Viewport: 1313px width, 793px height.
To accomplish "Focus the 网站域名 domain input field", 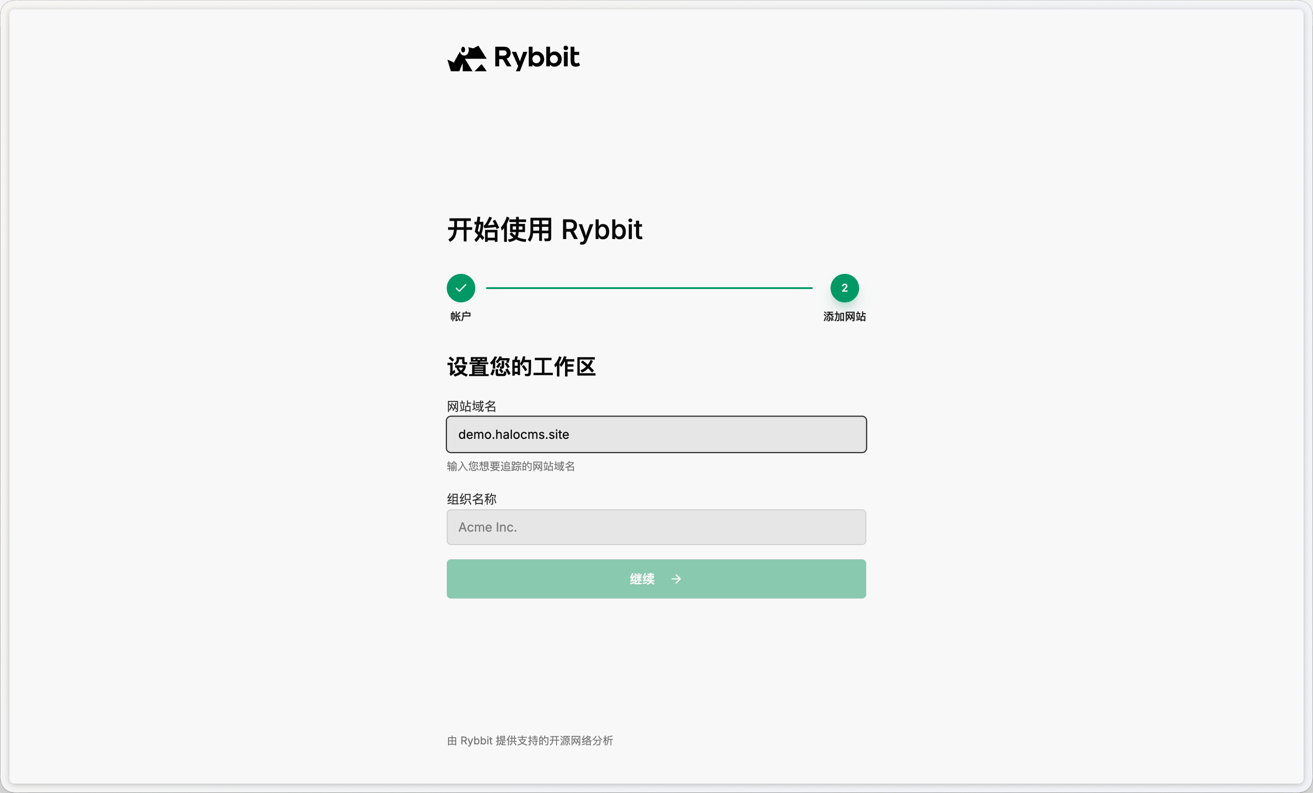I will click(x=656, y=434).
